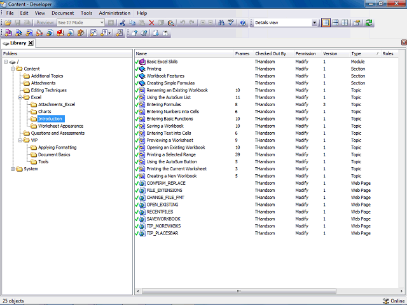The width and height of the screenshot is (407, 305).
Task: Click the red book icon in second toolbar
Action: 60,33
